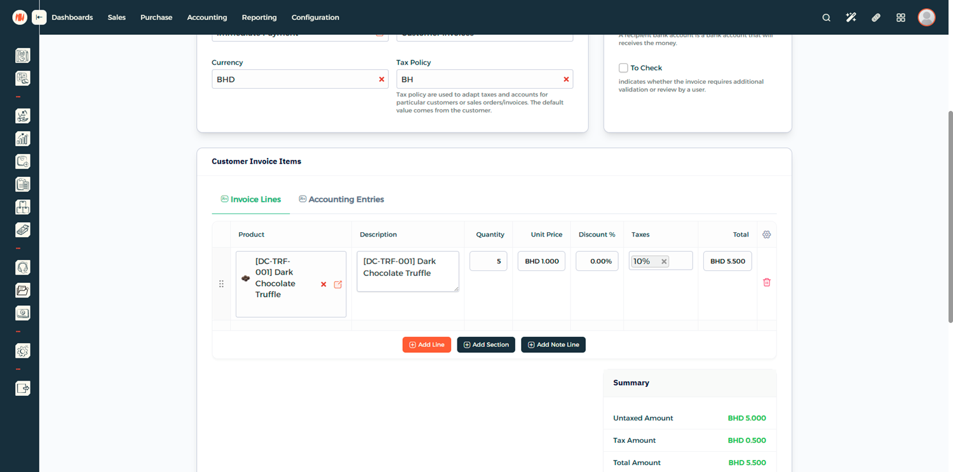This screenshot has height=472, width=953.
Task: Click the search magnifier icon in top bar
Action: pos(826,18)
